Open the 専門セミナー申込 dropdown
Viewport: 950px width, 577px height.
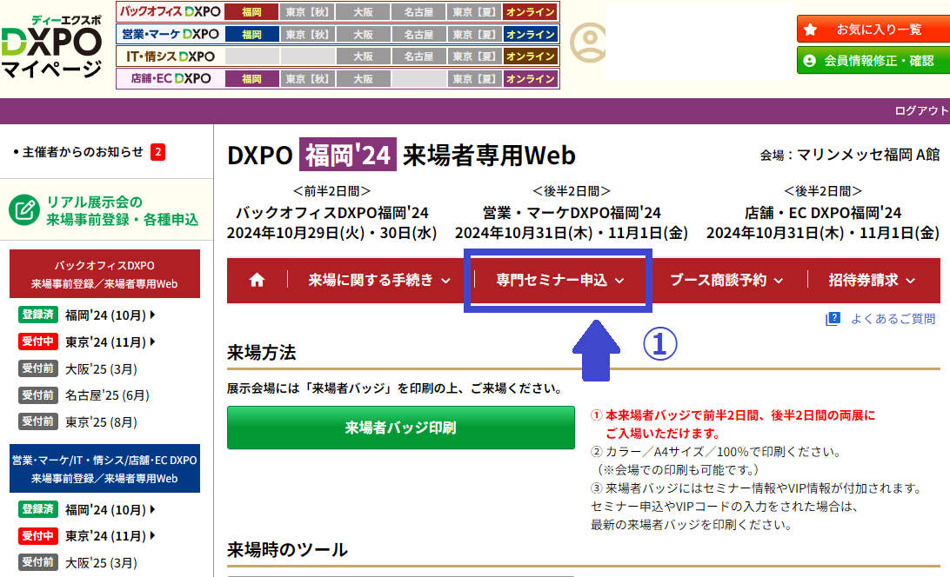[559, 280]
